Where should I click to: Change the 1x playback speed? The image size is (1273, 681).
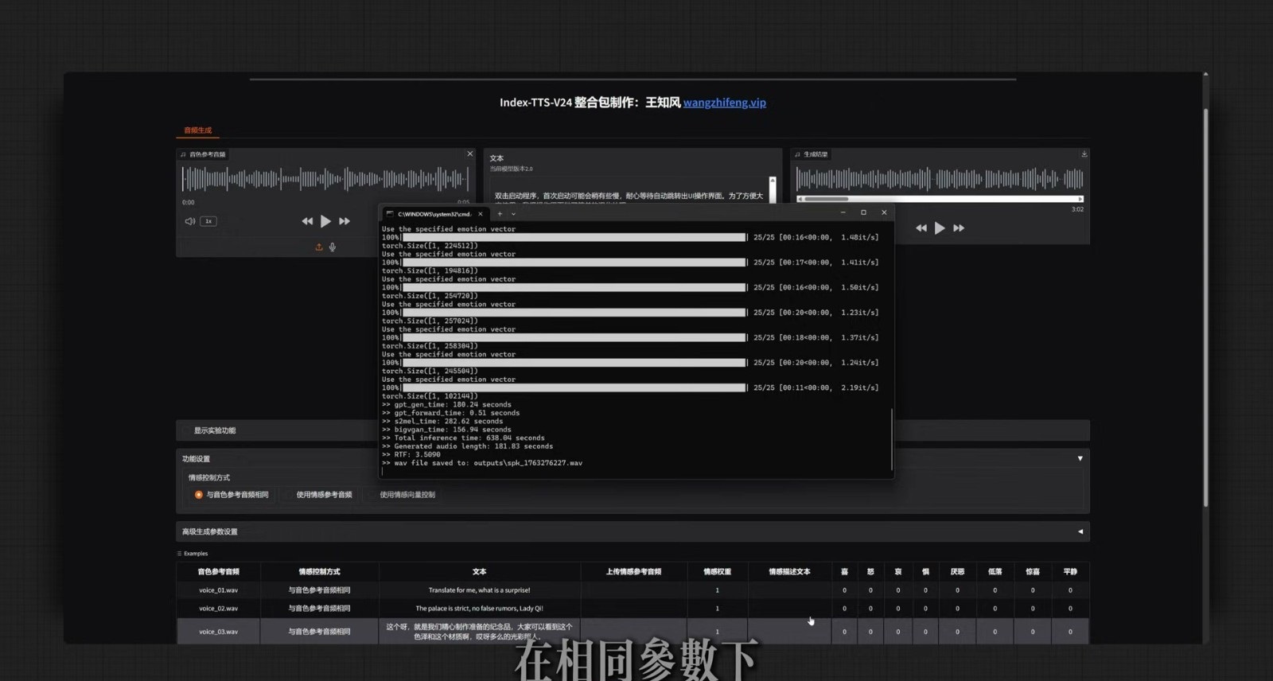208,221
